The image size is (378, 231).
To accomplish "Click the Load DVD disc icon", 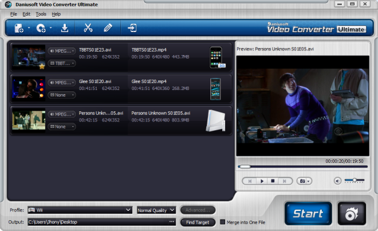I will pos(41,28).
